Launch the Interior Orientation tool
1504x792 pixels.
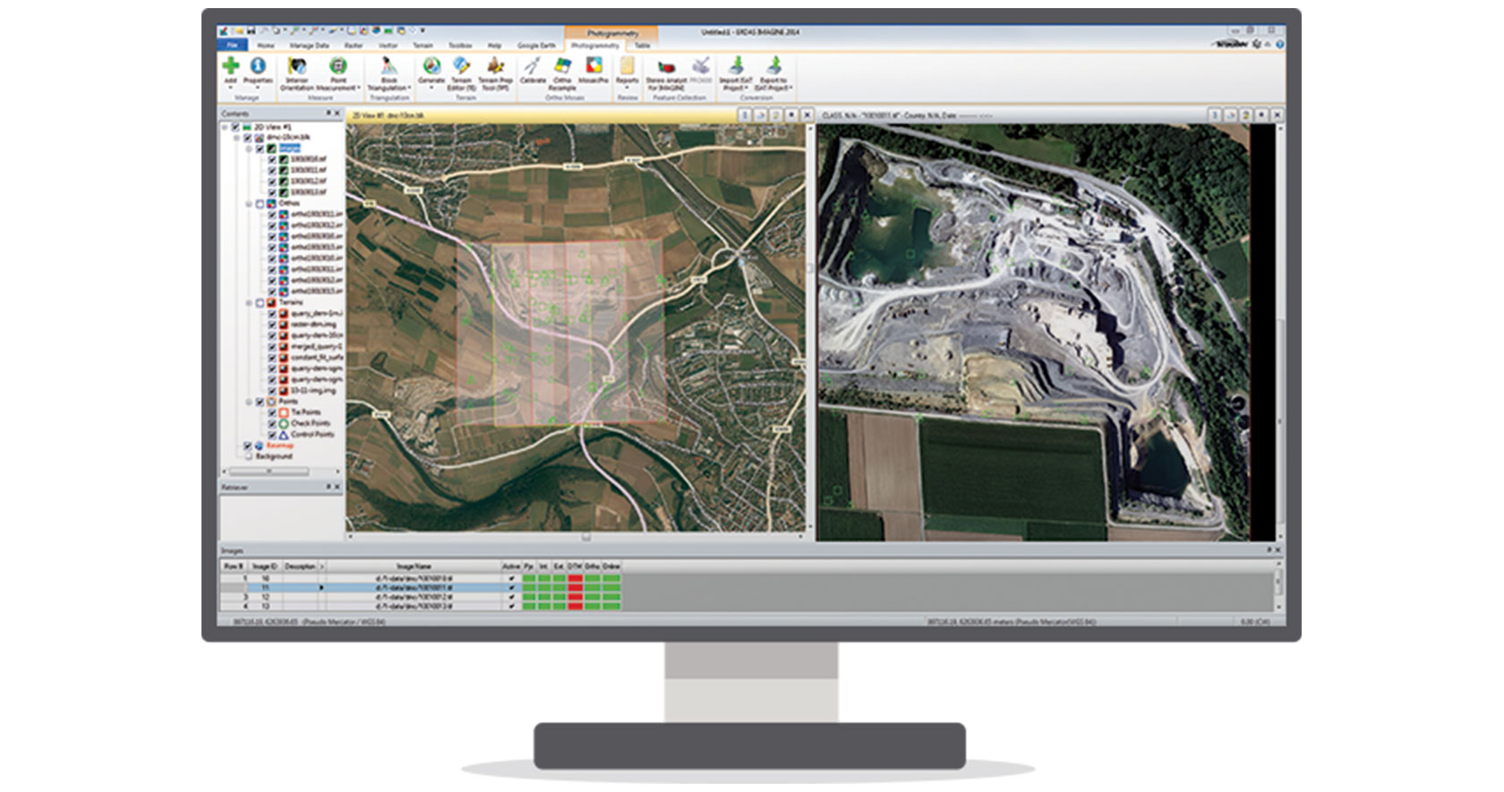pos(296,65)
